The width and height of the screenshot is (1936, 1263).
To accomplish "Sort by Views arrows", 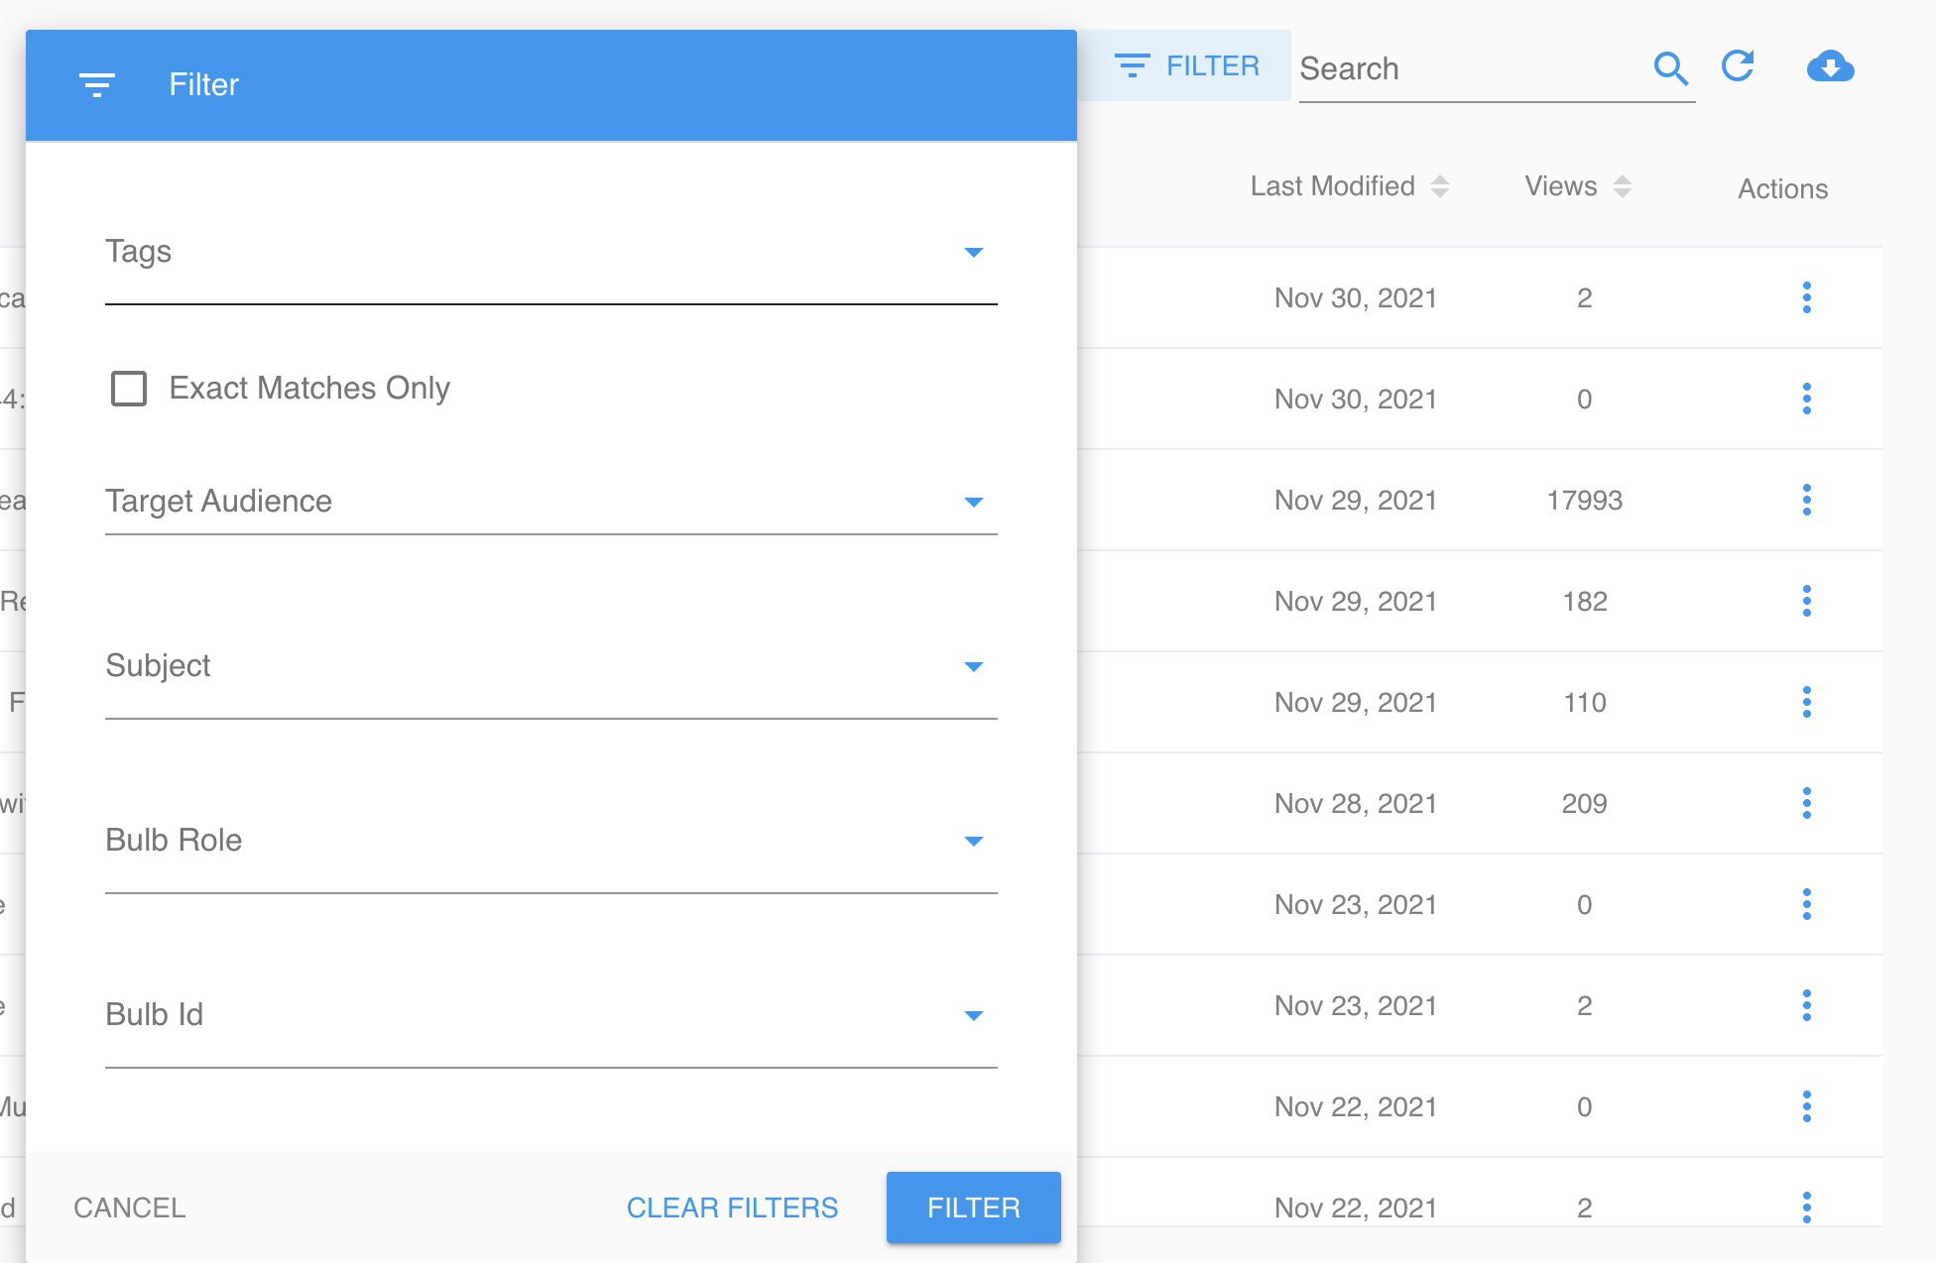I will (x=1623, y=186).
